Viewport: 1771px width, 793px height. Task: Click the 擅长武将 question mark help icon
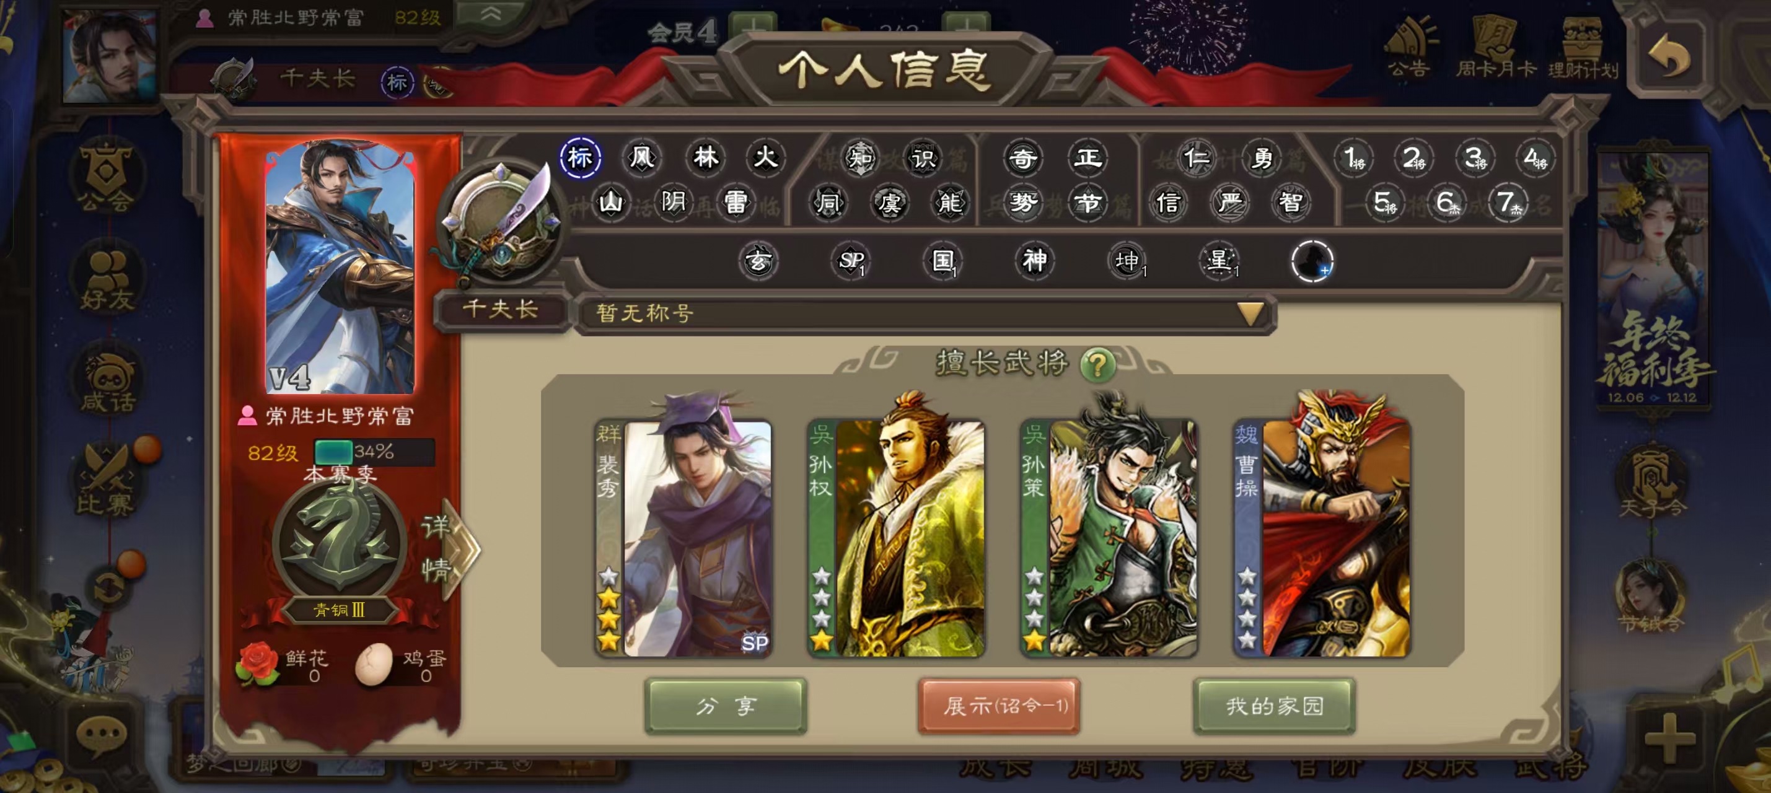(1097, 364)
